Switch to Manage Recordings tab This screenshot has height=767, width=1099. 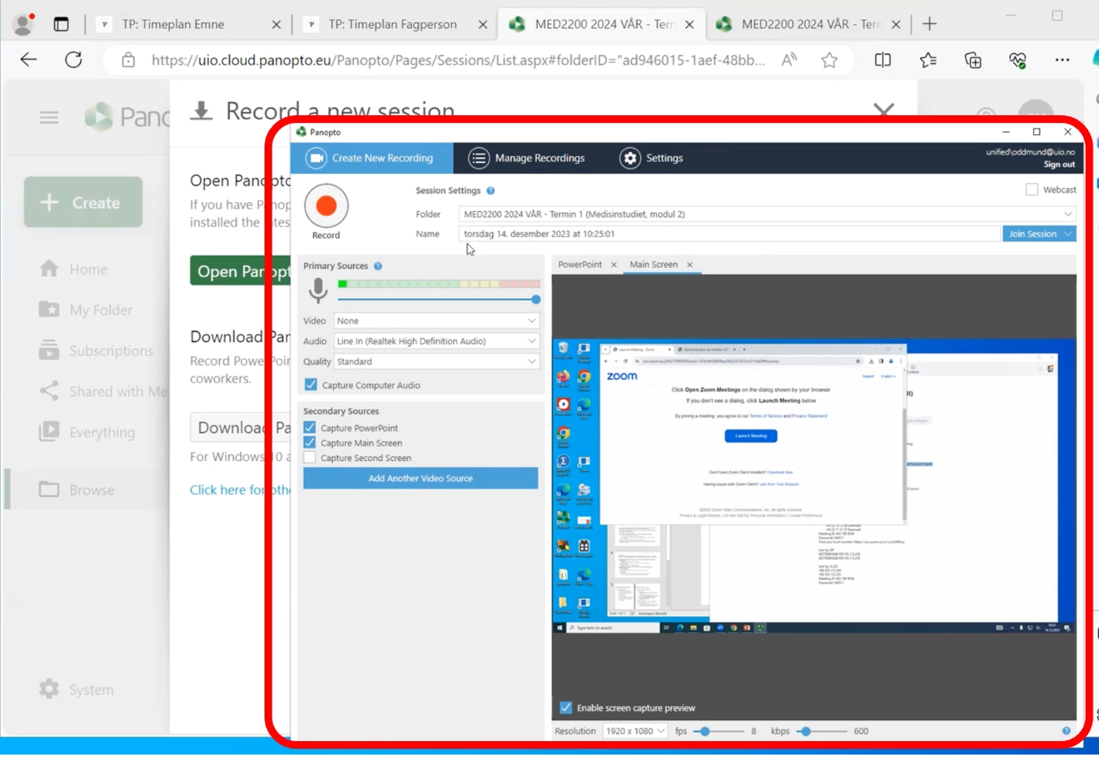pyautogui.click(x=527, y=158)
